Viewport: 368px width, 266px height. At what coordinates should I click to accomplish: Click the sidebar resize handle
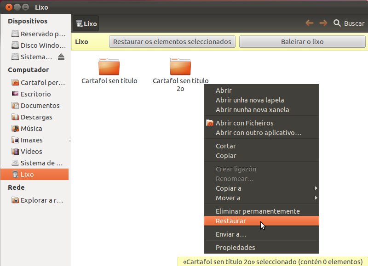coord(70,140)
